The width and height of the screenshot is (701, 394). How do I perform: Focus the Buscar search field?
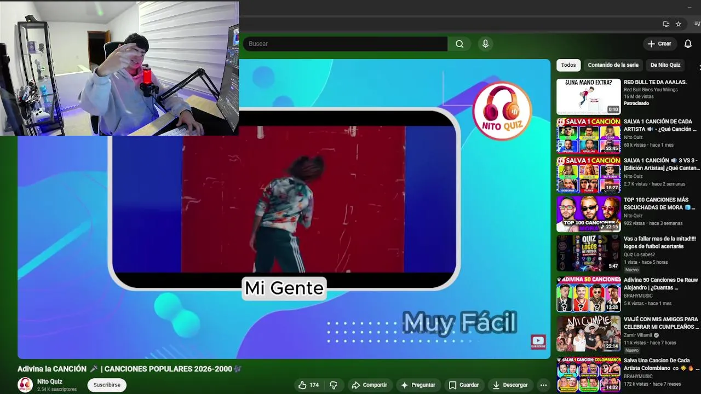click(x=345, y=44)
